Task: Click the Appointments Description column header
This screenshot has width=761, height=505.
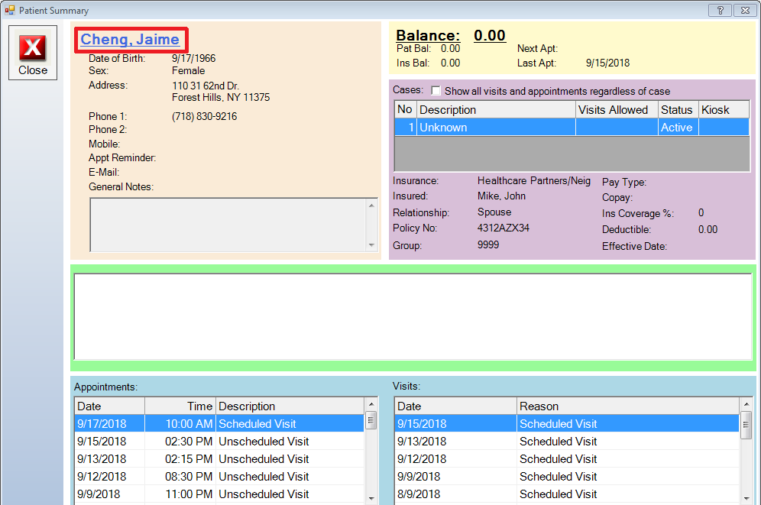Action: (x=290, y=406)
